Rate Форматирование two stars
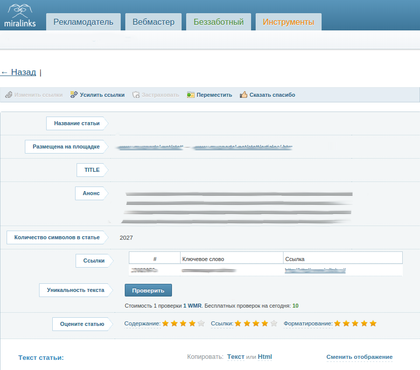Viewport: 420px width, 370px height. point(346,323)
